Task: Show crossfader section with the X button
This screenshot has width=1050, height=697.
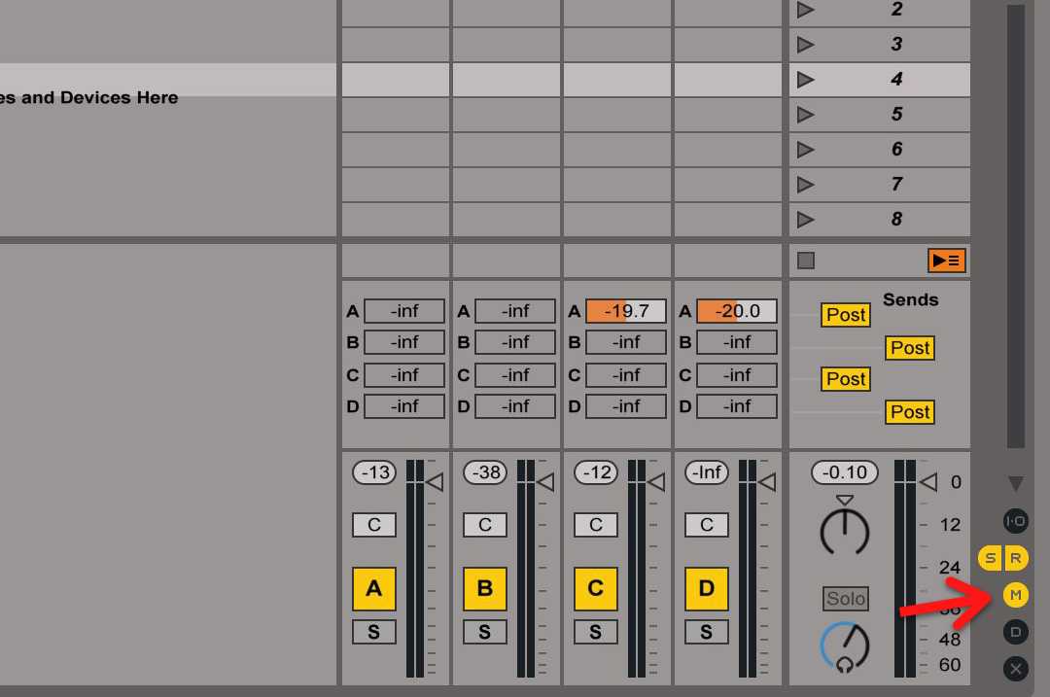Action: [x=1015, y=669]
